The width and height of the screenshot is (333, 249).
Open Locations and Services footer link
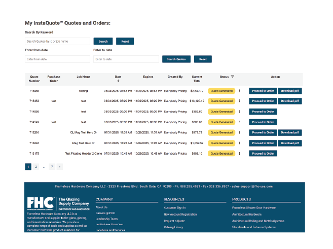pos(110,230)
